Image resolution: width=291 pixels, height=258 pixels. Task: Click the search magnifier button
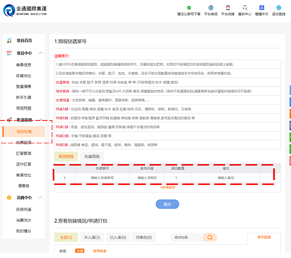click(210, 237)
